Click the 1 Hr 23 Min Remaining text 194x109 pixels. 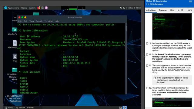coord(154,4)
